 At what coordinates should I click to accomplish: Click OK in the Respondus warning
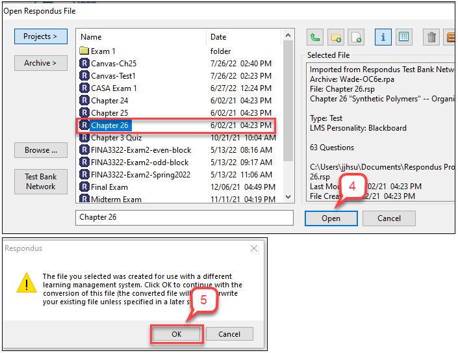177,334
